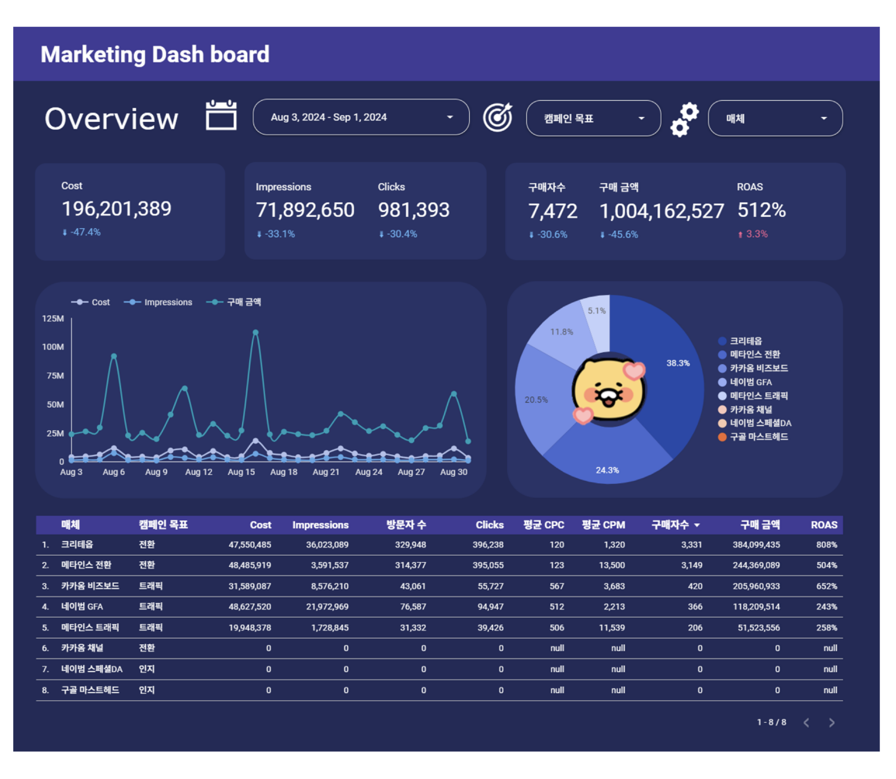Sort table by Impressions column header
The image size is (896, 779).
(x=320, y=525)
